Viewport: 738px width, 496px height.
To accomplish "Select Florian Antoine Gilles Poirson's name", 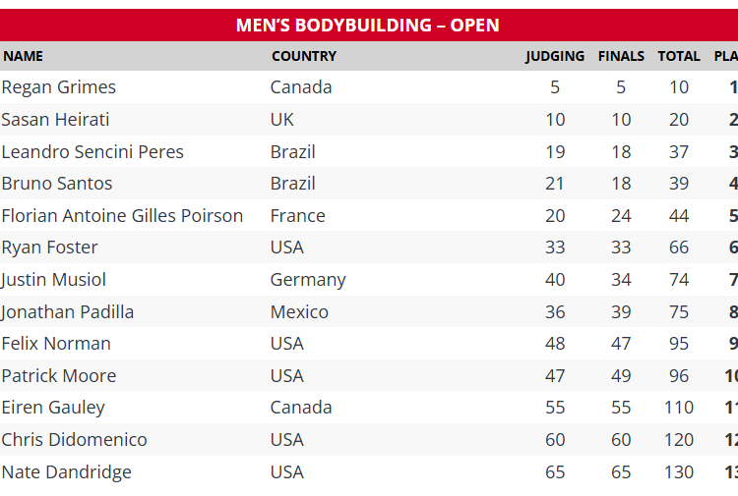I will [x=122, y=216].
